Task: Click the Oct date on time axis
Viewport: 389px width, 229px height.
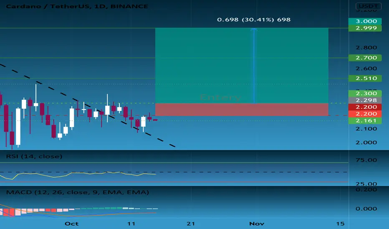Action: tap(71, 224)
